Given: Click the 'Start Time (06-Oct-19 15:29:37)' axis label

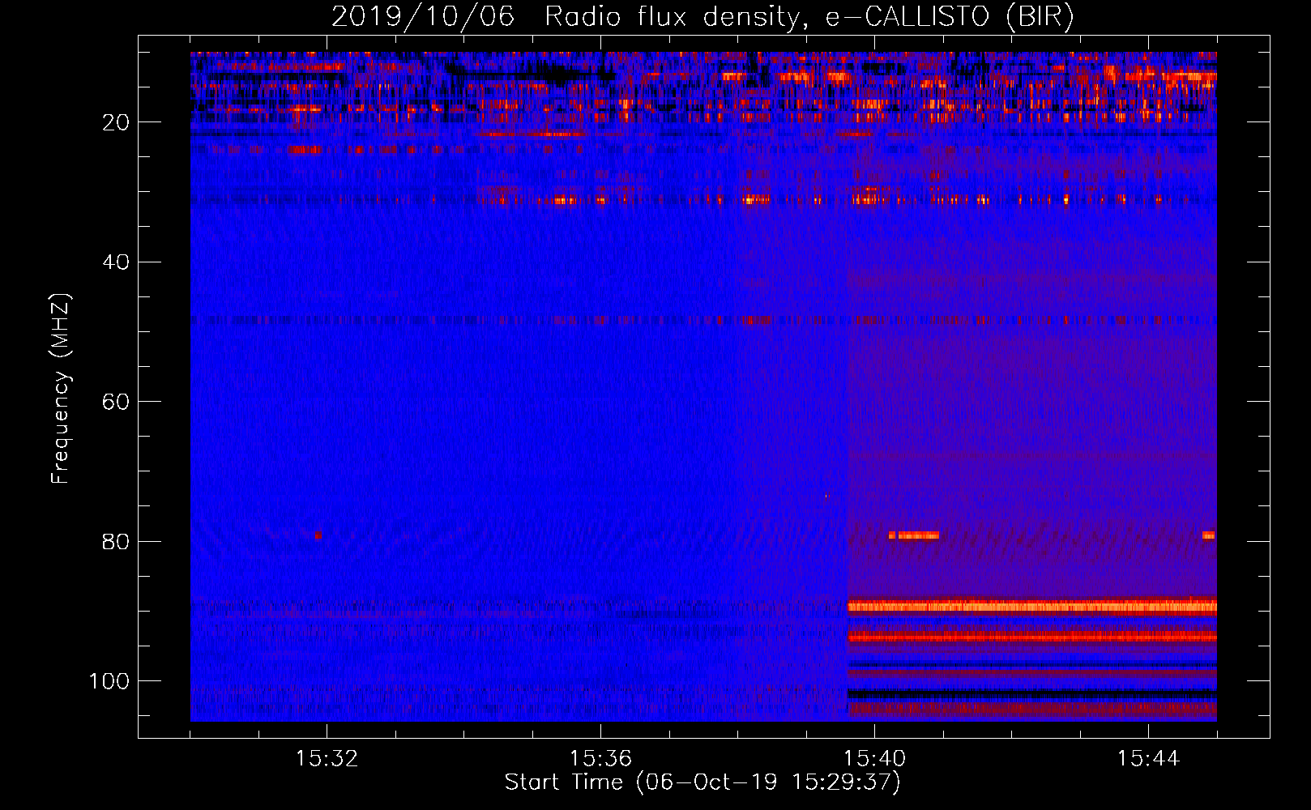Looking at the screenshot, I should pos(702,782).
